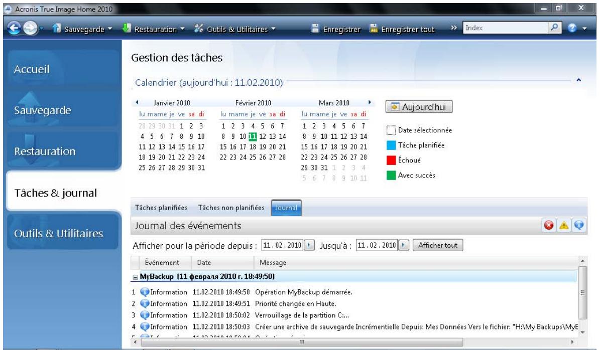Click the horizontal scrollbar thumb

302,342
